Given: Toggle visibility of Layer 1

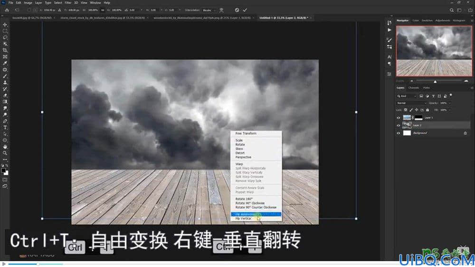Looking at the screenshot, I should 399,118.
